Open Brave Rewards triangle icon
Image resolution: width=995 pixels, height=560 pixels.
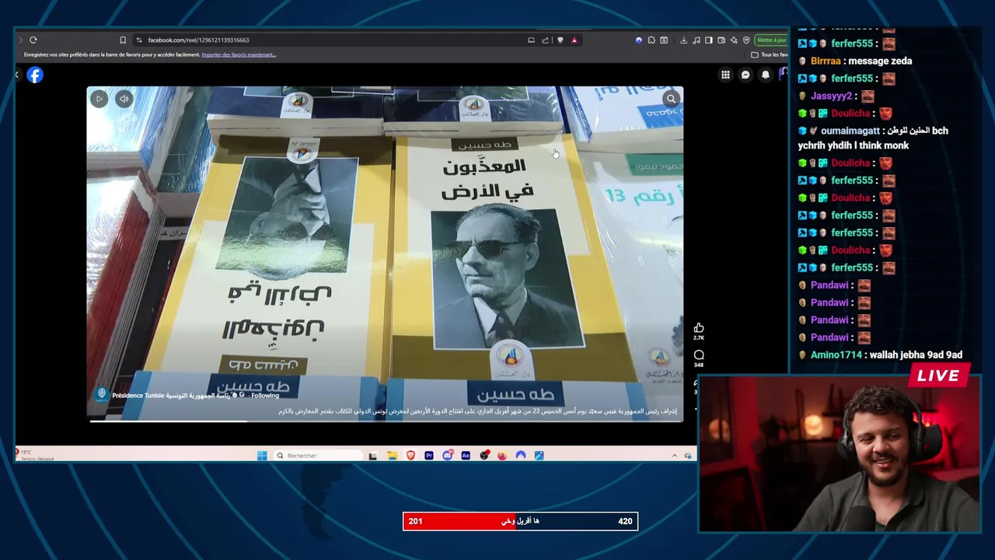pos(574,40)
